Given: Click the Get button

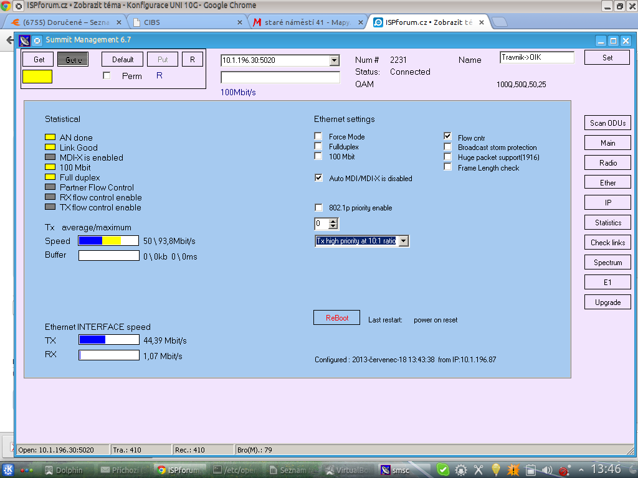Looking at the screenshot, I should click(x=38, y=59).
